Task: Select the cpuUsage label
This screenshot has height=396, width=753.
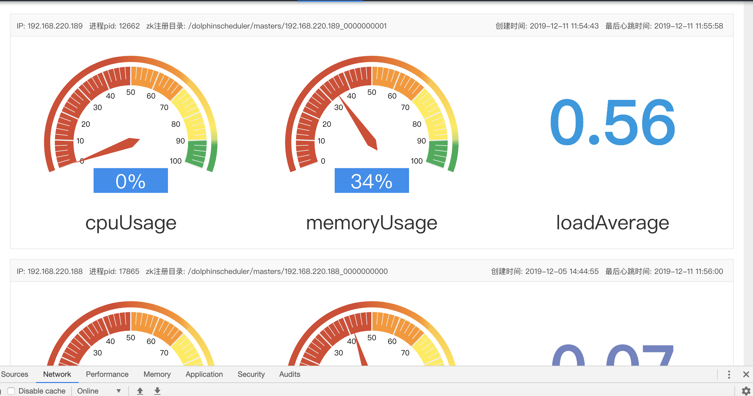Action: tap(131, 223)
